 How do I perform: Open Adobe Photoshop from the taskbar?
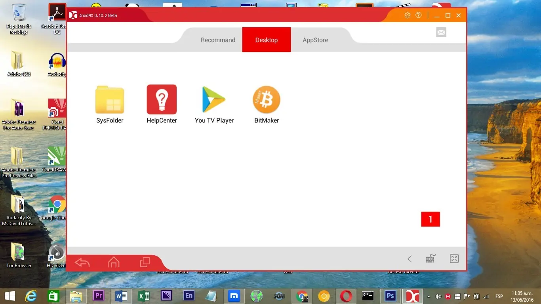[x=391, y=296]
